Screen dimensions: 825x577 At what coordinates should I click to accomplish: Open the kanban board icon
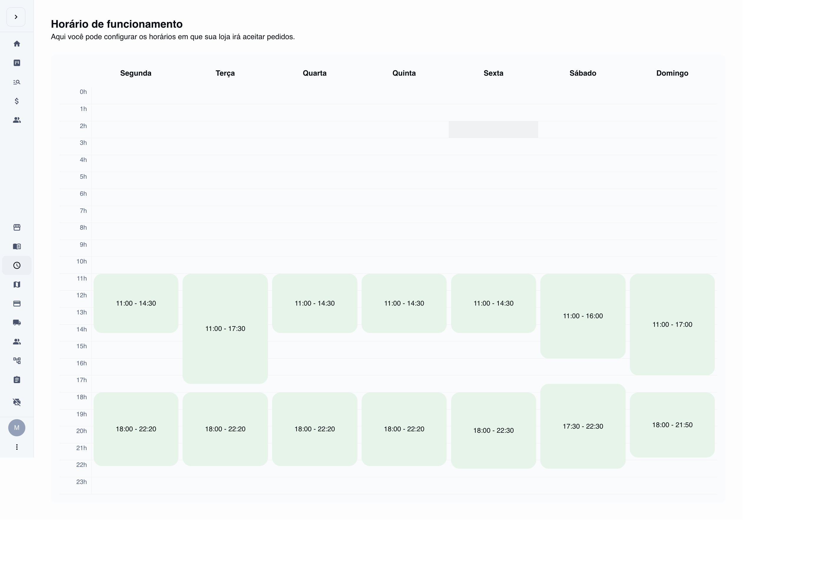pos(16,63)
